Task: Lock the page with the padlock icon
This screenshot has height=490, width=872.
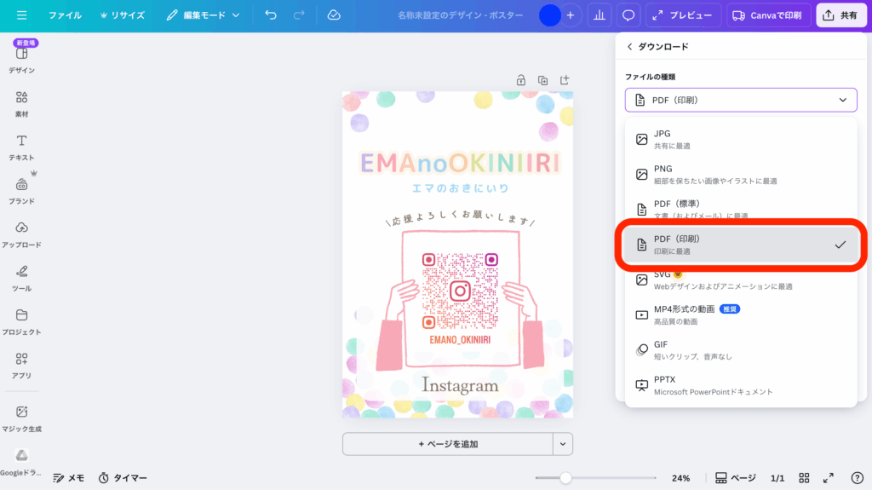Action: point(521,80)
